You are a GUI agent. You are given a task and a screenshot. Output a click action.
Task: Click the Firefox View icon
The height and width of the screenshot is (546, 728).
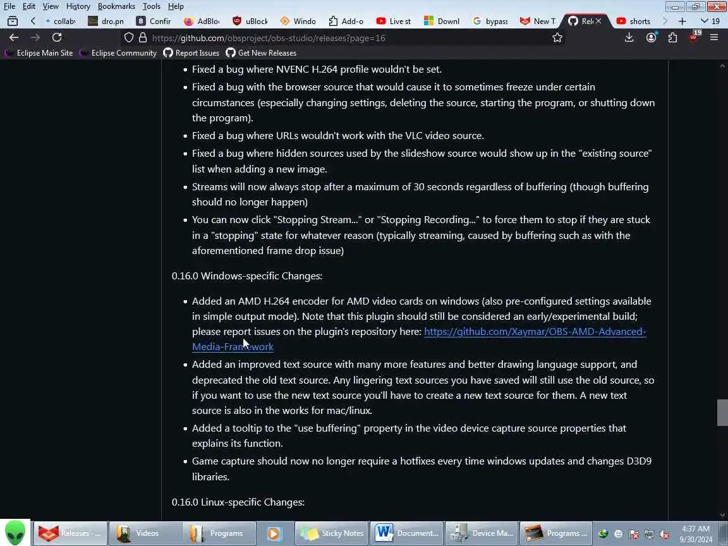(13, 21)
